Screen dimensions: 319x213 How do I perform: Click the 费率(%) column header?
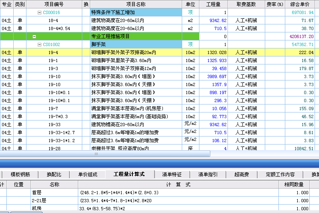(x=275, y=4)
